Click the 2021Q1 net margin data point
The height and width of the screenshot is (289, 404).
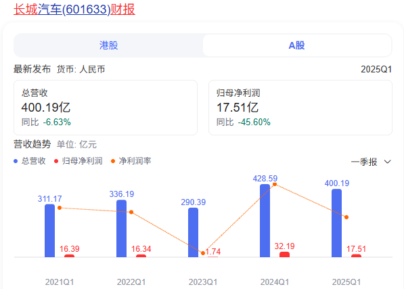(60, 208)
